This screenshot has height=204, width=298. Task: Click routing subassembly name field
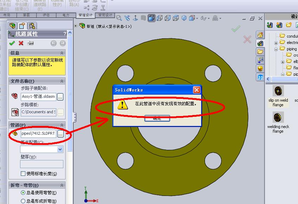point(38,97)
